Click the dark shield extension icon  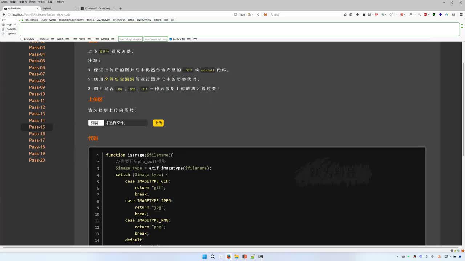click(x=434, y=14)
